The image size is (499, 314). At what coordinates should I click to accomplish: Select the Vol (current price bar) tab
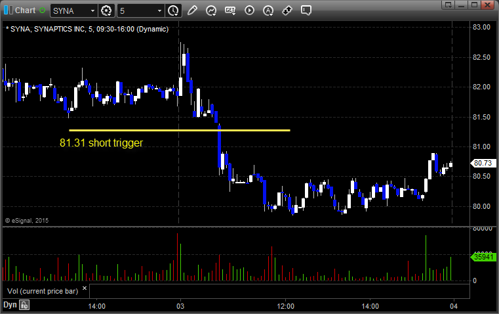pos(43,290)
